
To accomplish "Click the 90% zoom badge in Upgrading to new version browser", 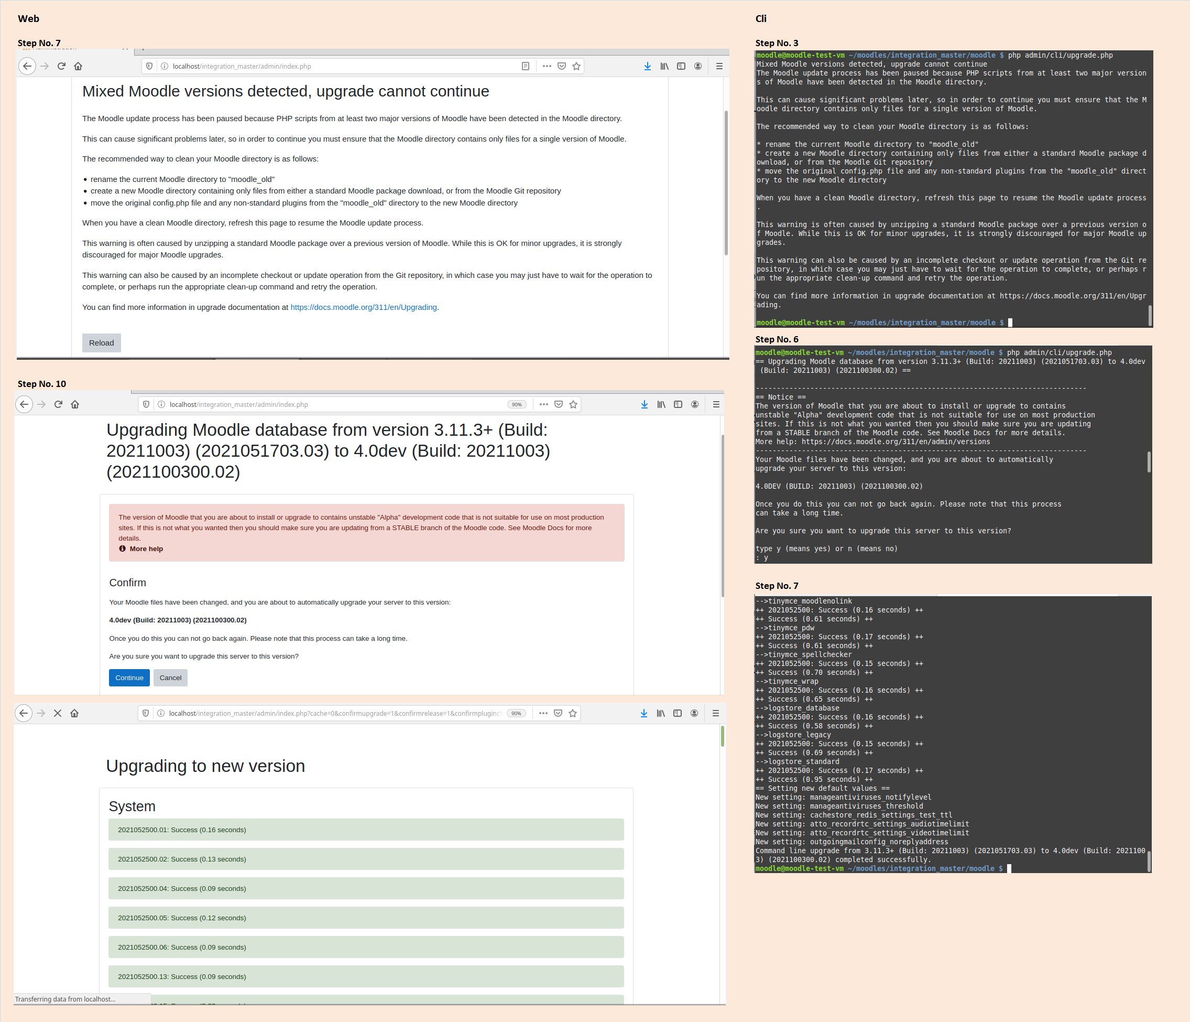I will 516,713.
